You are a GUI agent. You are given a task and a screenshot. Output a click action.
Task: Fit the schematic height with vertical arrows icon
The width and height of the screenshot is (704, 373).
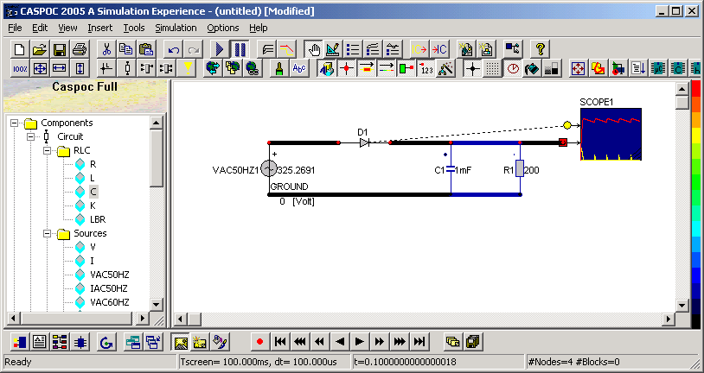(80, 68)
